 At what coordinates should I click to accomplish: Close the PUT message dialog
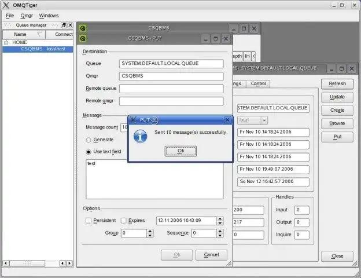(227, 120)
